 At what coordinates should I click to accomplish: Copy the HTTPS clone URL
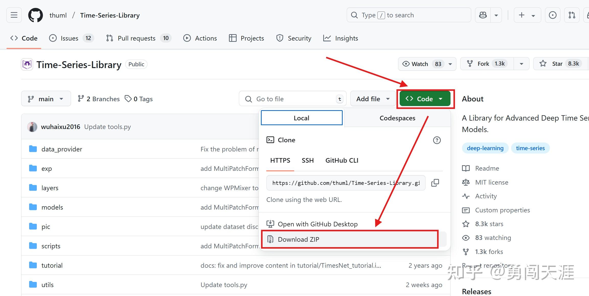pos(435,183)
